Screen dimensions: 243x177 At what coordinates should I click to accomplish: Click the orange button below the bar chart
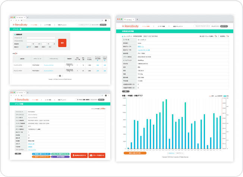pyautogui.click(x=132, y=153)
